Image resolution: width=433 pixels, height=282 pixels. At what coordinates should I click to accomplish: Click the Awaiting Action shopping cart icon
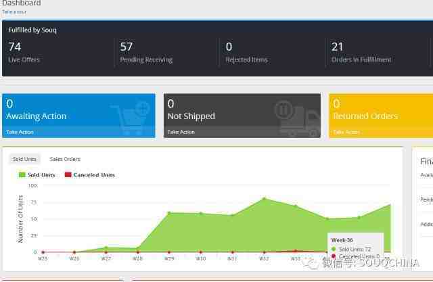click(x=131, y=118)
